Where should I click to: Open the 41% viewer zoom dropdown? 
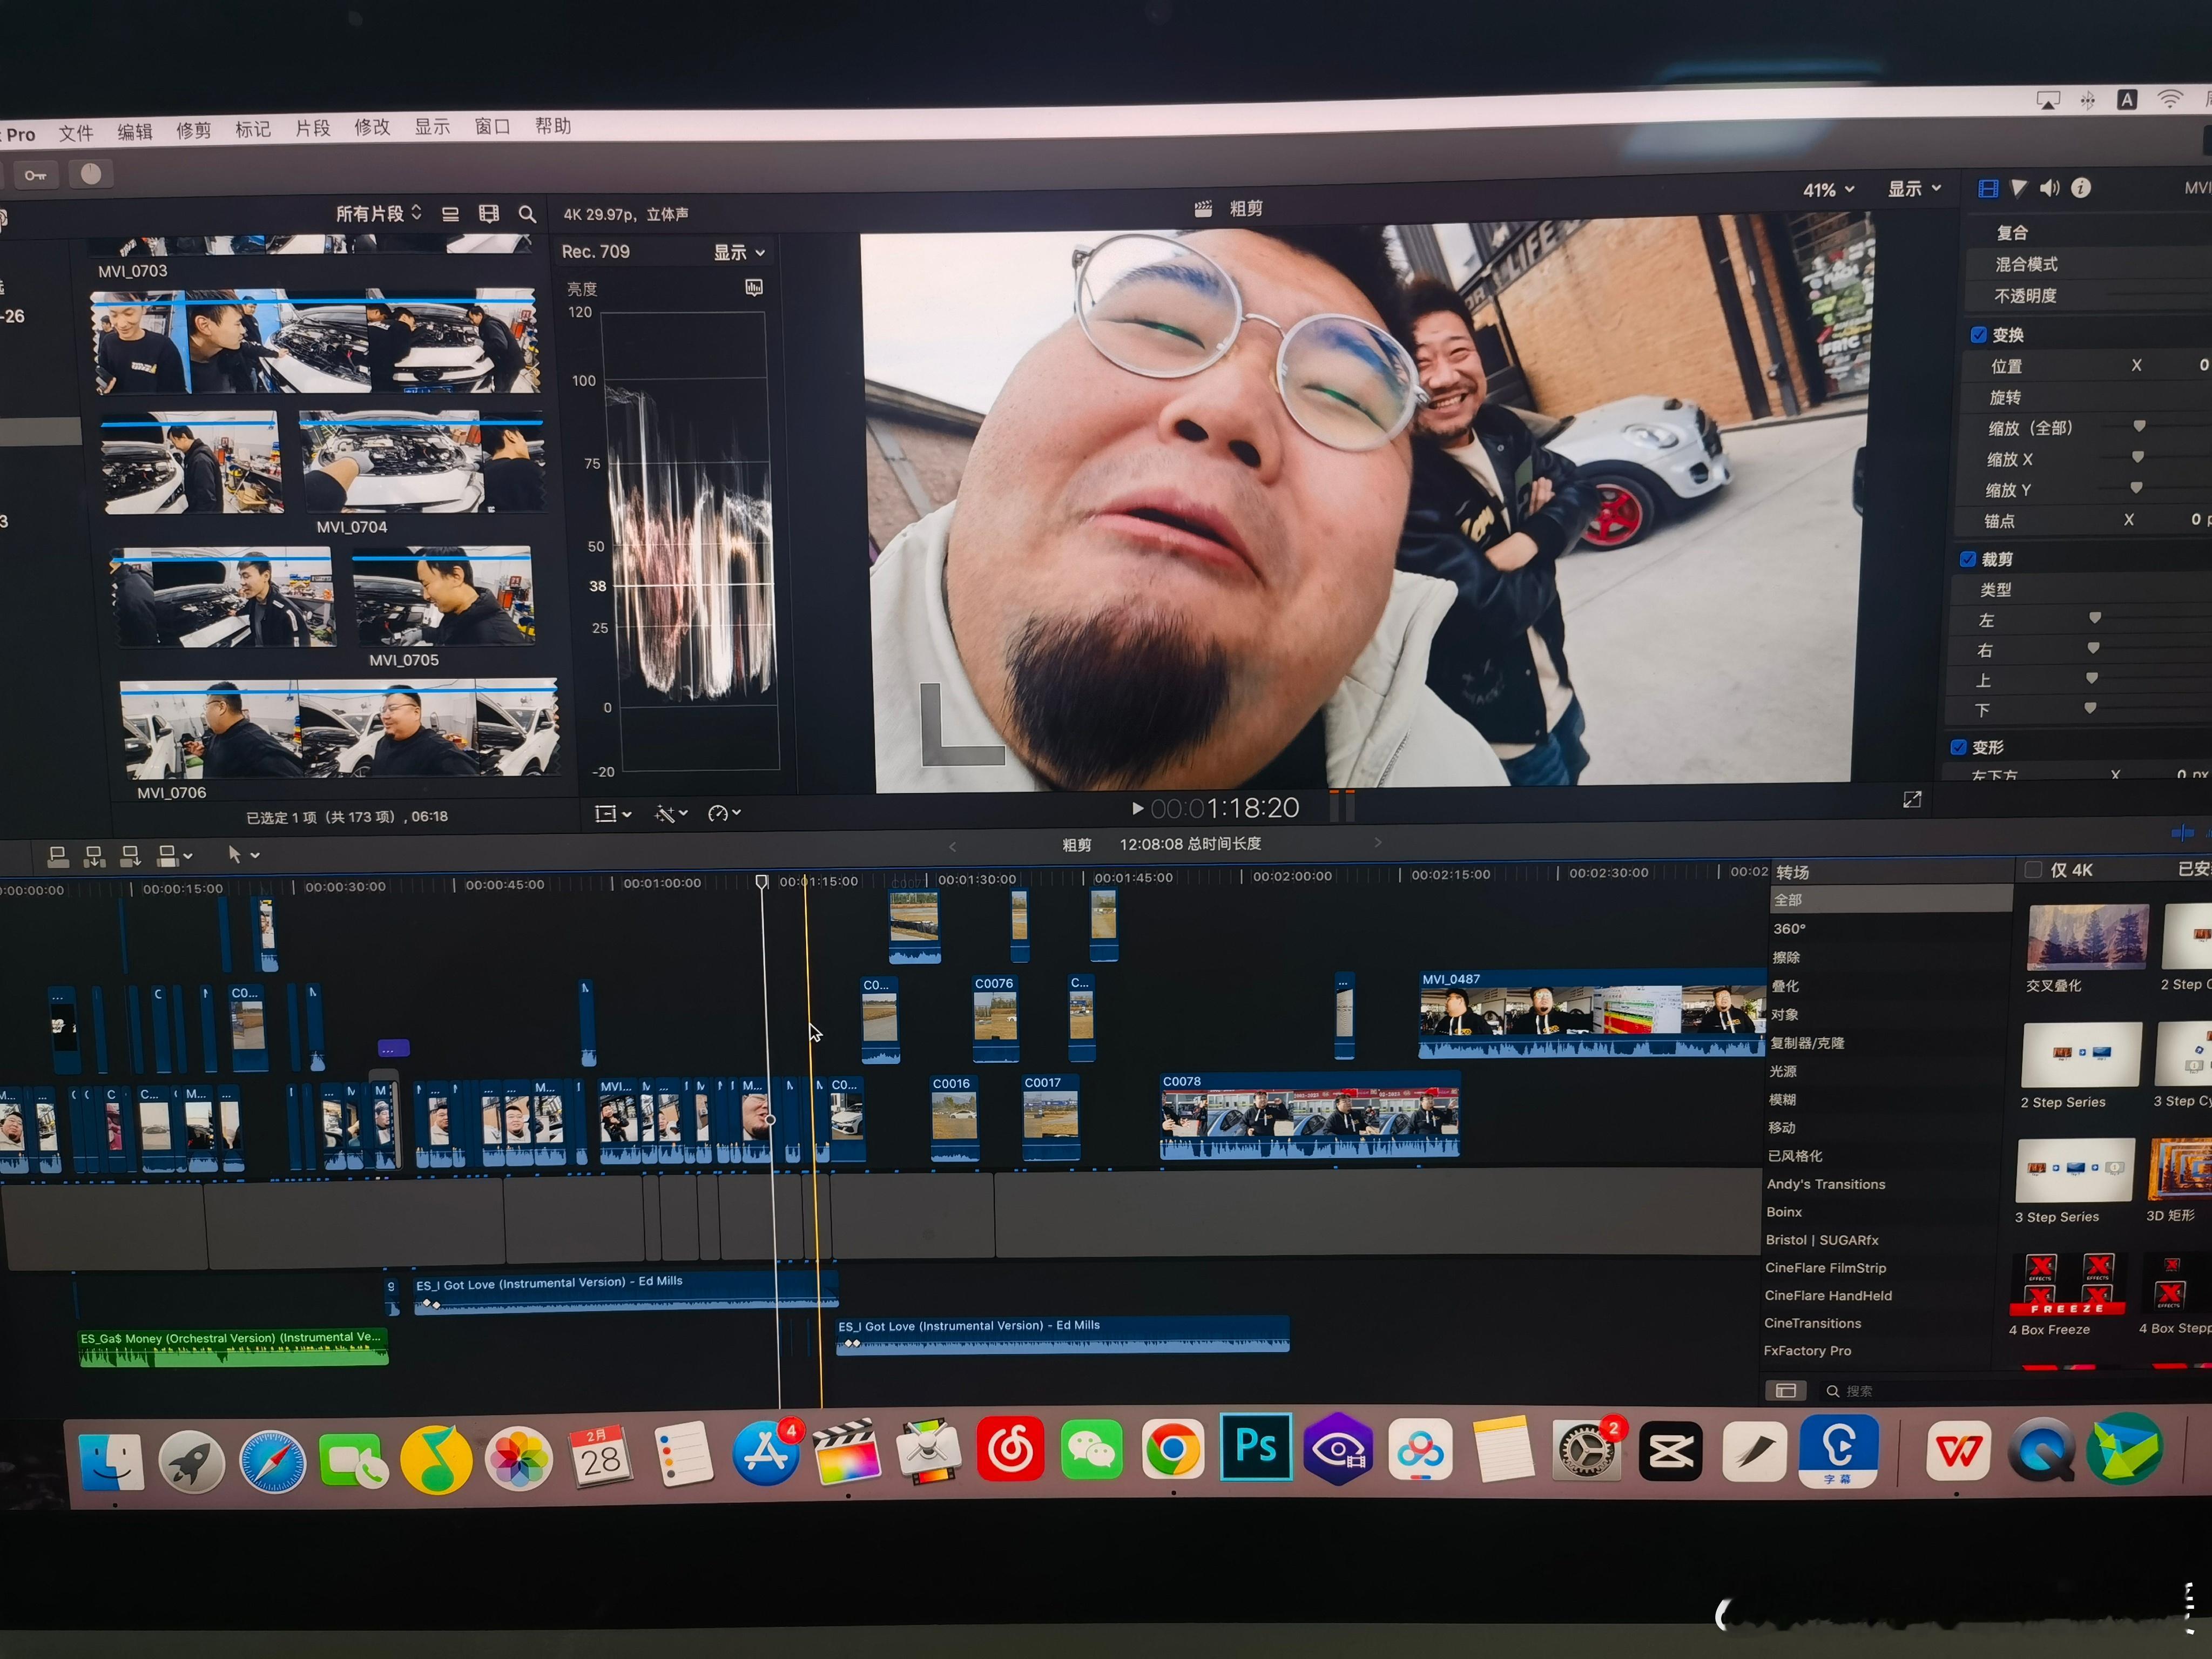(1829, 190)
